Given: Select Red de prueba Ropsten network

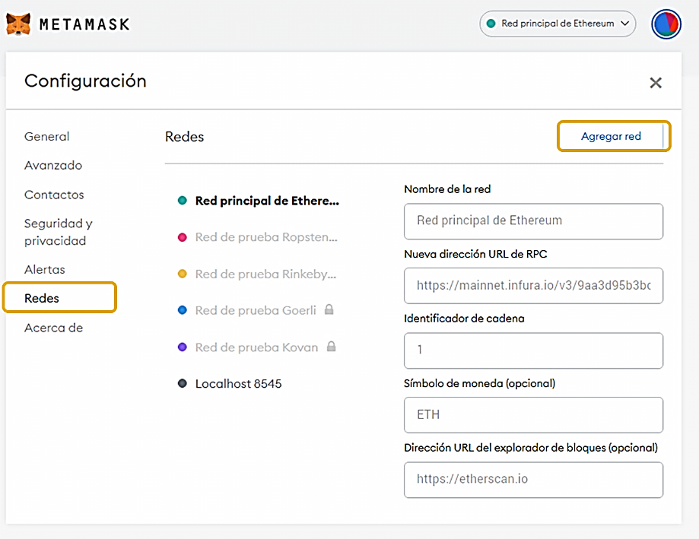Looking at the screenshot, I should point(266,237).
